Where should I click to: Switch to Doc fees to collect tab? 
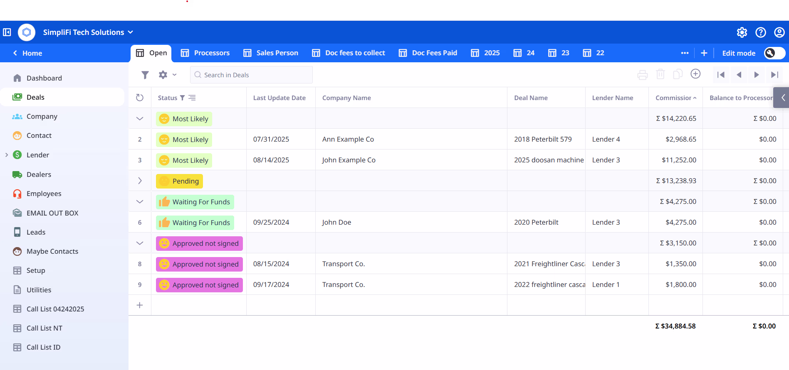click(x=349, y=53)
